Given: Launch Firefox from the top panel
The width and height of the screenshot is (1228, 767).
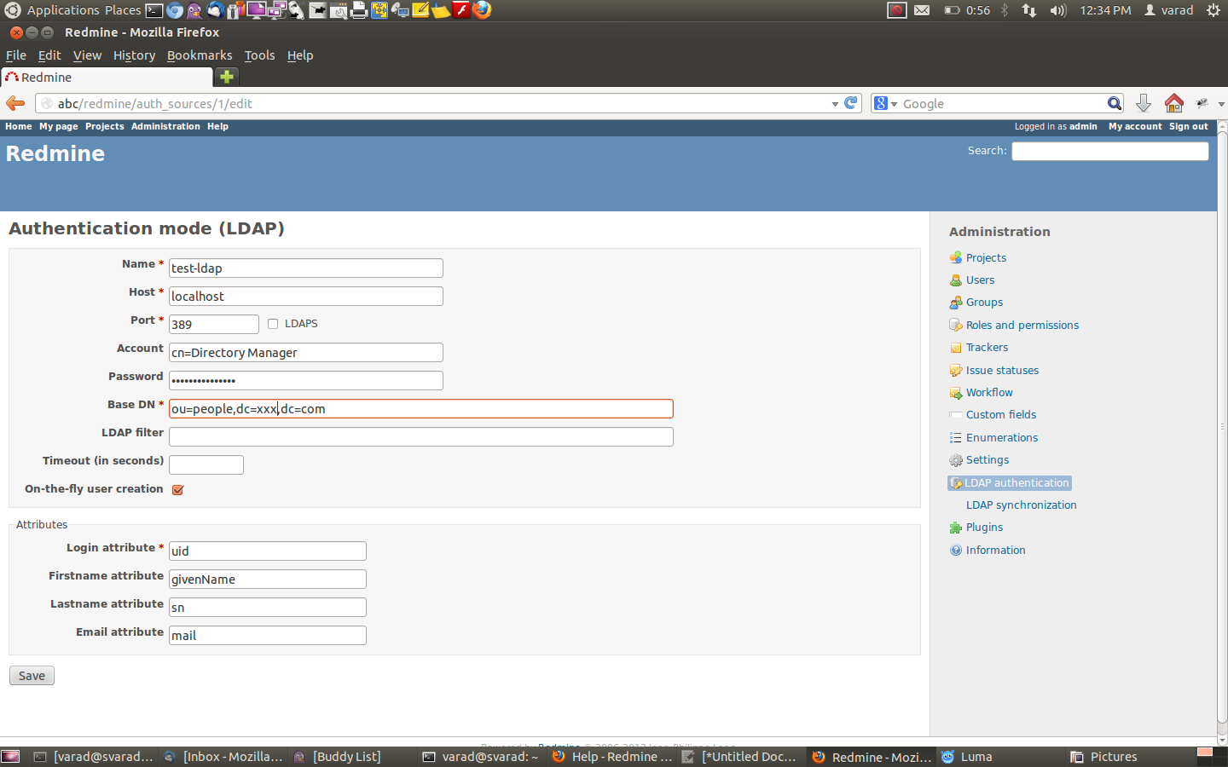Looking at the screenshot, I should point(482,10).
